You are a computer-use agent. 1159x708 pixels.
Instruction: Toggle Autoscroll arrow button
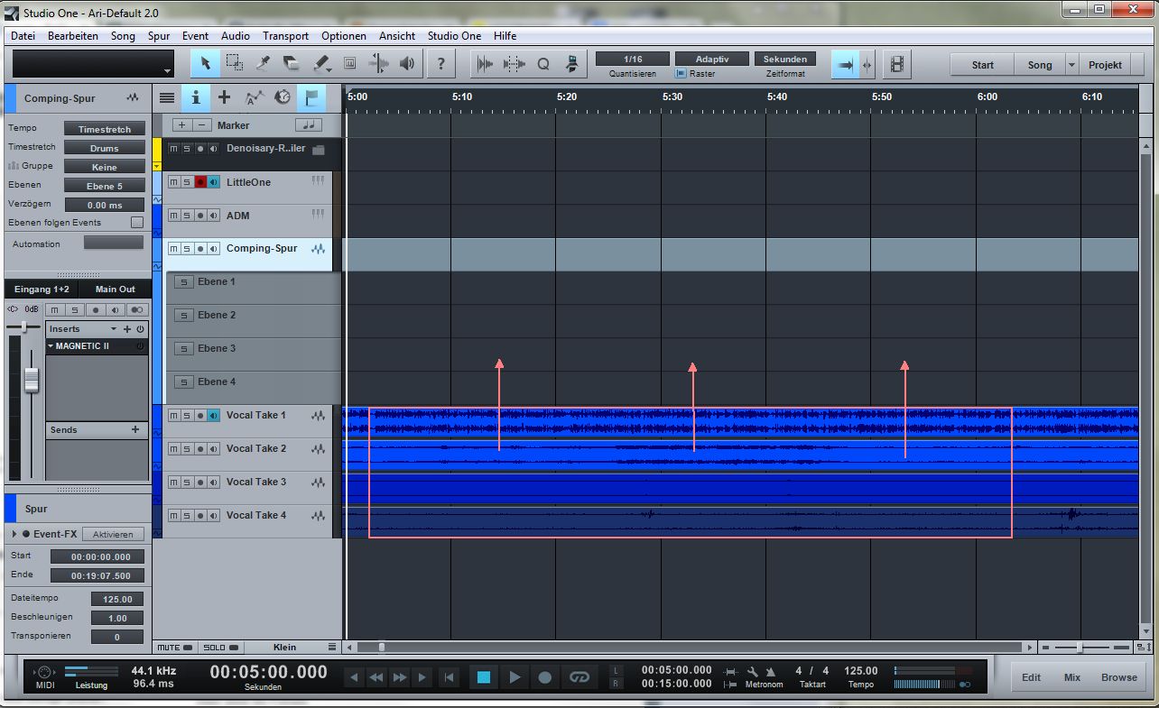846,64
